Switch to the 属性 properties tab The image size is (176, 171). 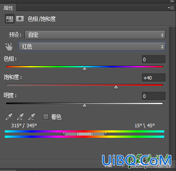pyautogui.click(x=8, y=8)
